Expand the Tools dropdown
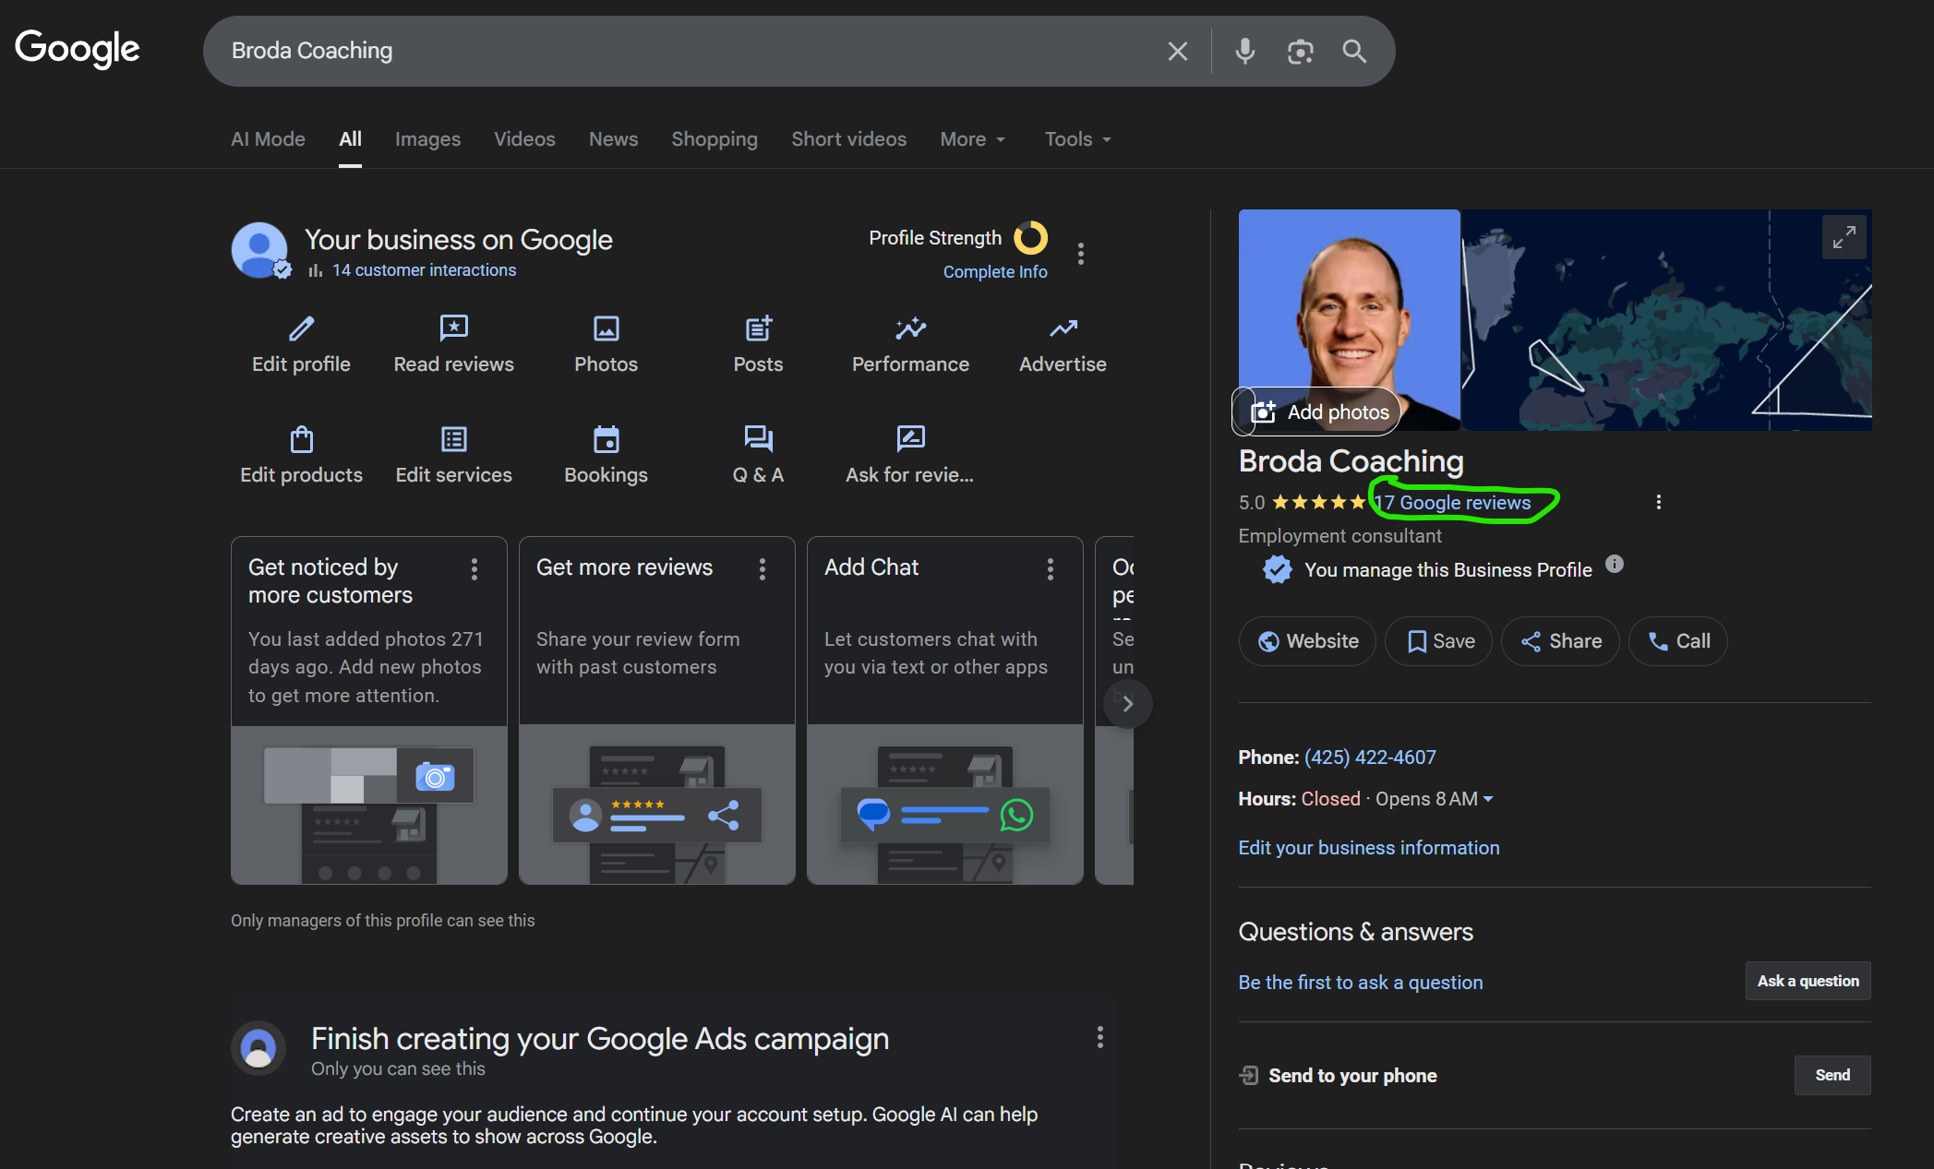 [1077, 139]
